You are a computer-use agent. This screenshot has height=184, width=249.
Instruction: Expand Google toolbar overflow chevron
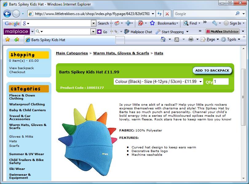(205, 22)
